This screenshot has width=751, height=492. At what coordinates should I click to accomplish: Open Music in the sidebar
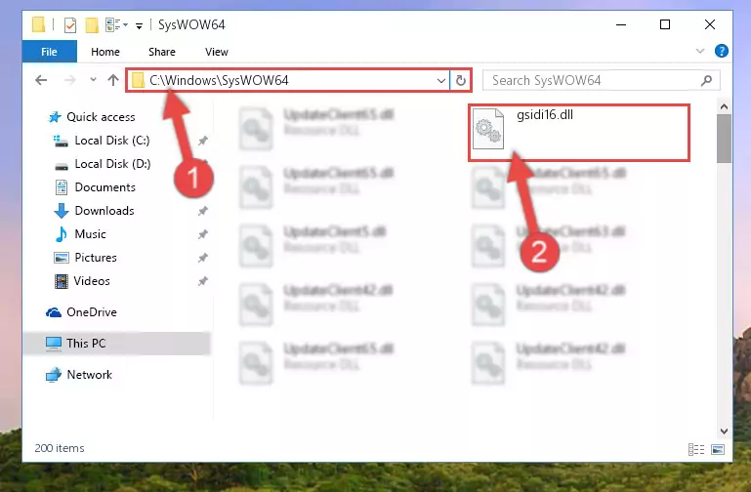click(90, 234)
